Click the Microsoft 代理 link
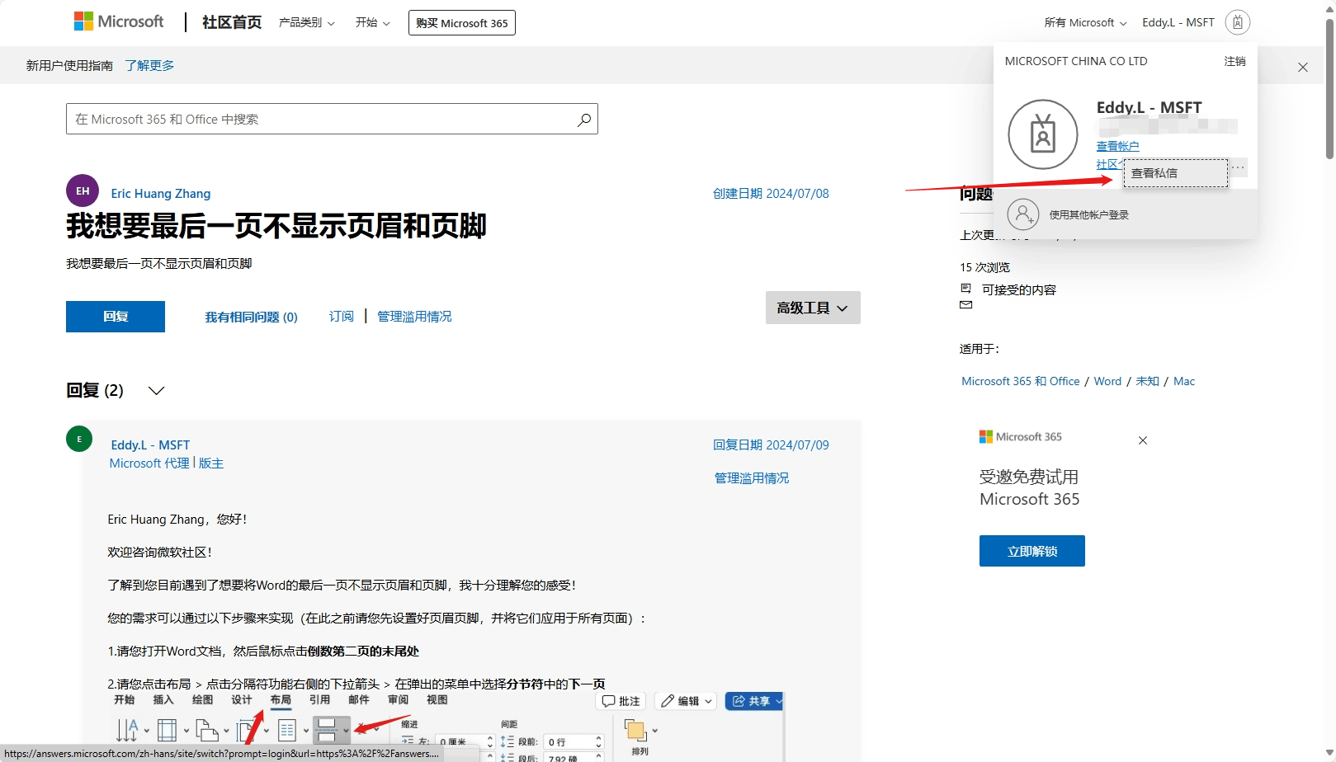Image resolution: width=1336 pixels, height=762 pixels. pos(149,463)
